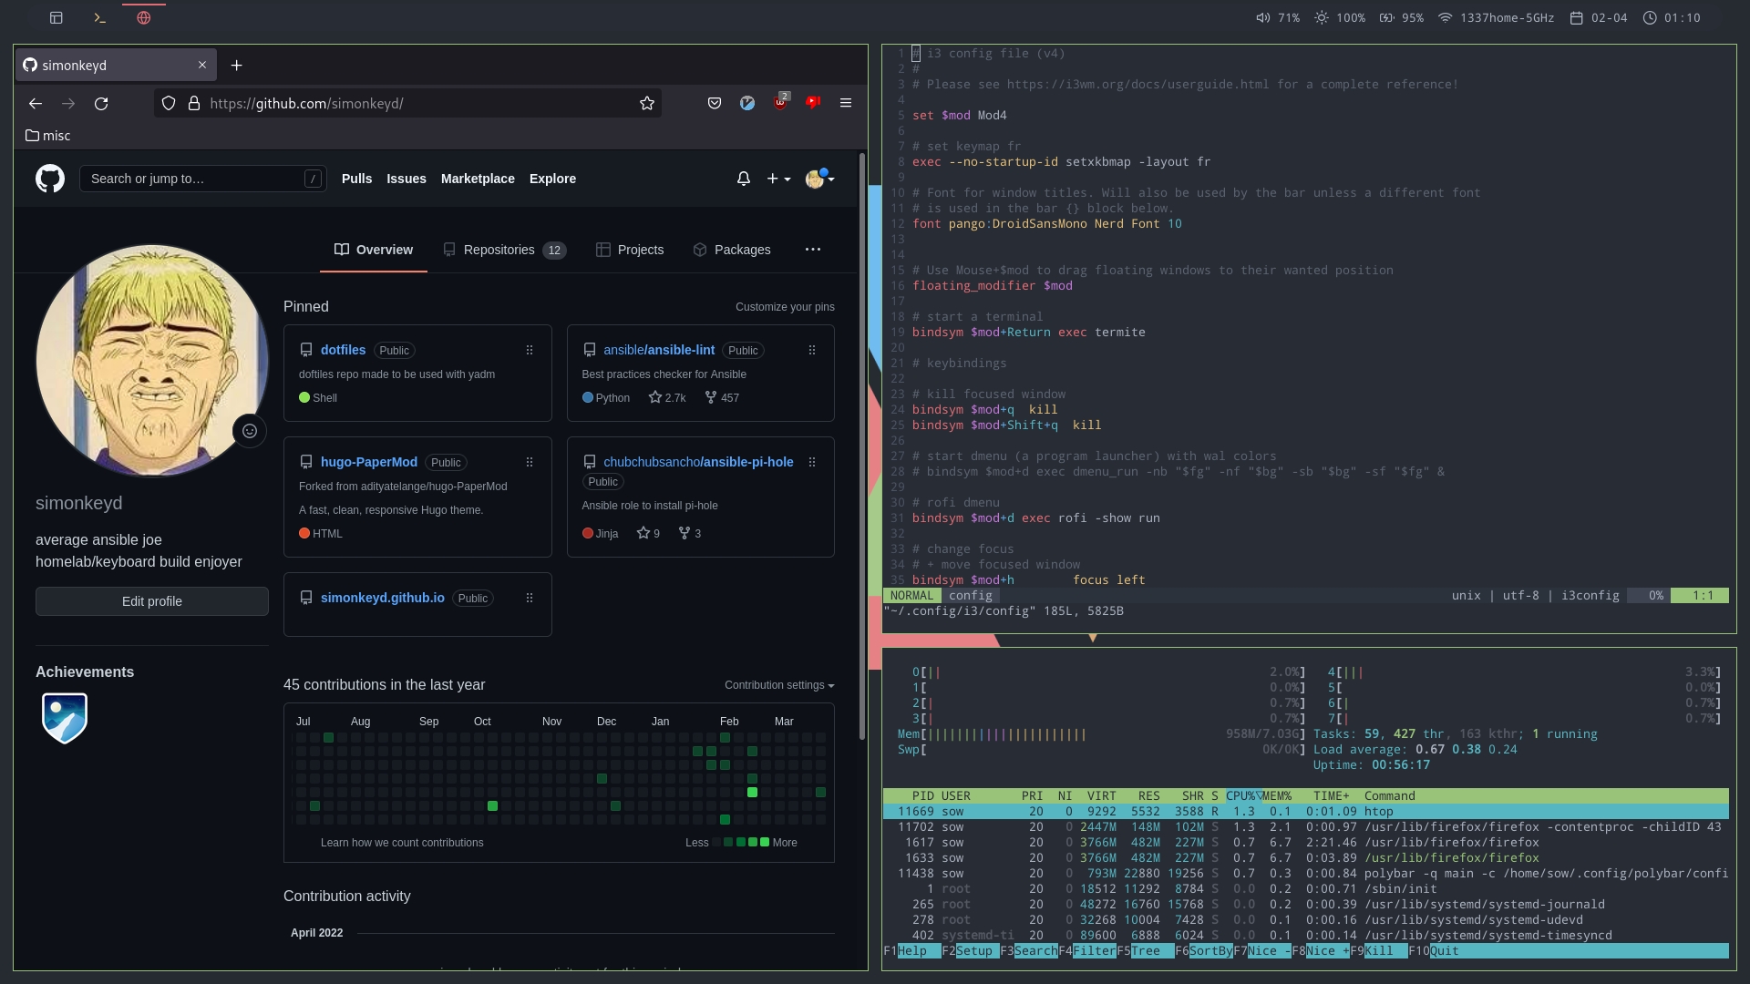Click CPU% column header in htop
The image size is (1750, 984).
click(x=1244, y=796)
